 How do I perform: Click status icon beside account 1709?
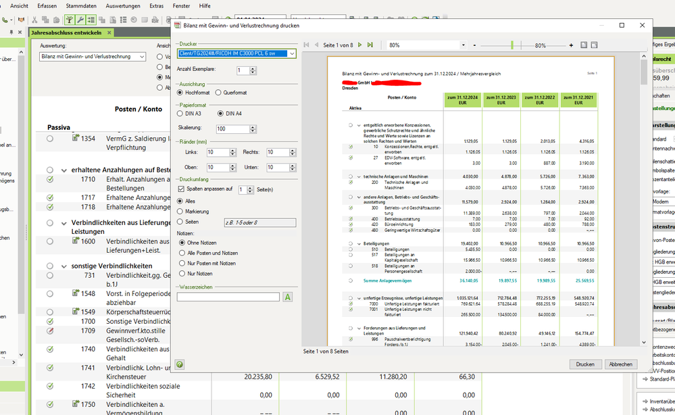(x=50, y=331)
